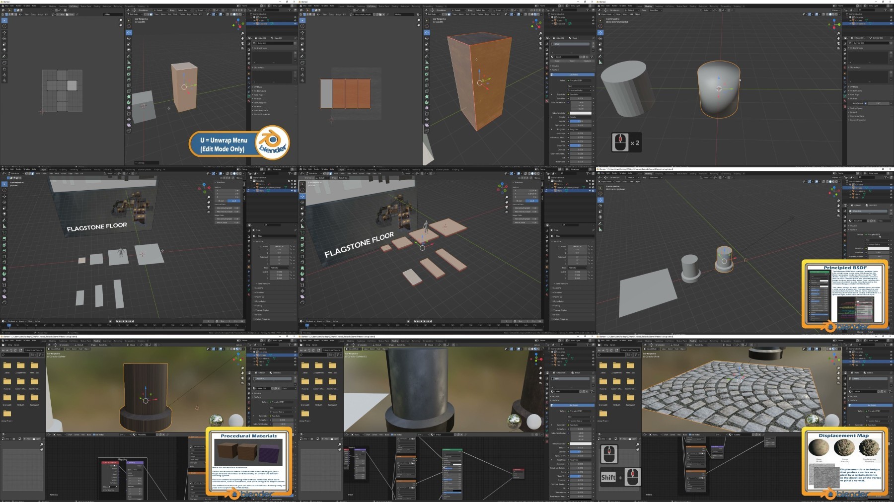This screenshot has height=502, width=894.
Task: Select Annotate tool in the wood UV editor toolbar
Action: point(302,56)
